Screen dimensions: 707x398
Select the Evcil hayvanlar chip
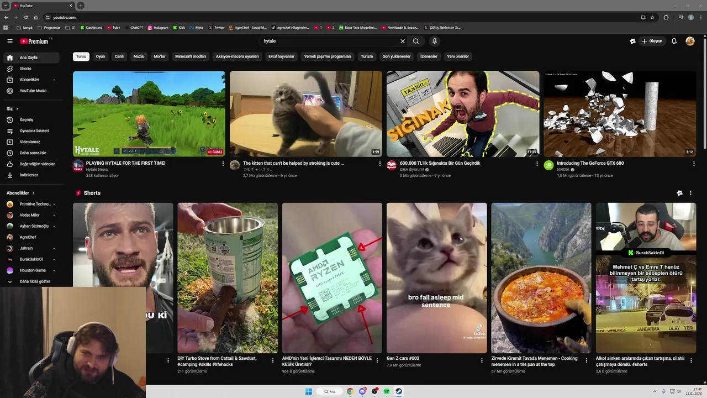(281, 56)
